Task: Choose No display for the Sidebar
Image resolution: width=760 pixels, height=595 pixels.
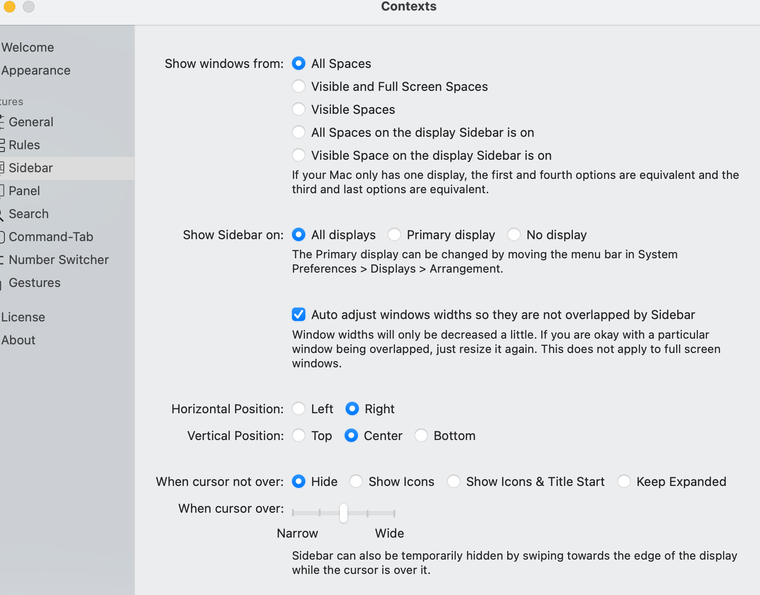Action: [514, 235]
